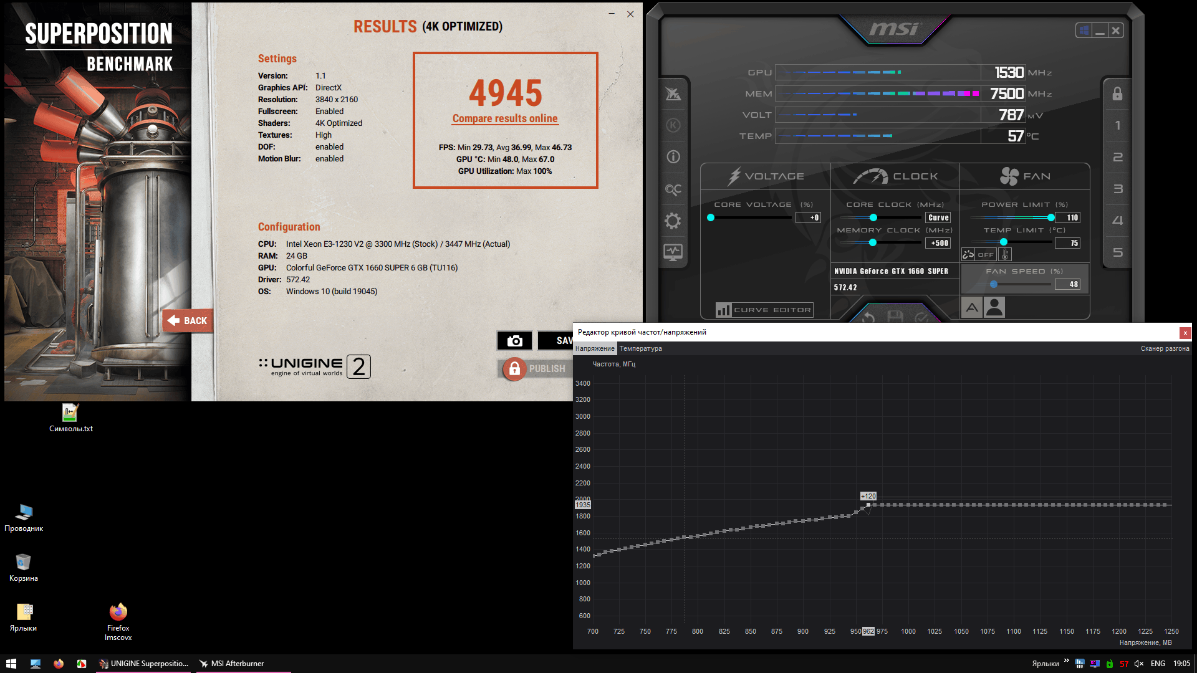Switch to the Температура tab in curve editor

641,348
